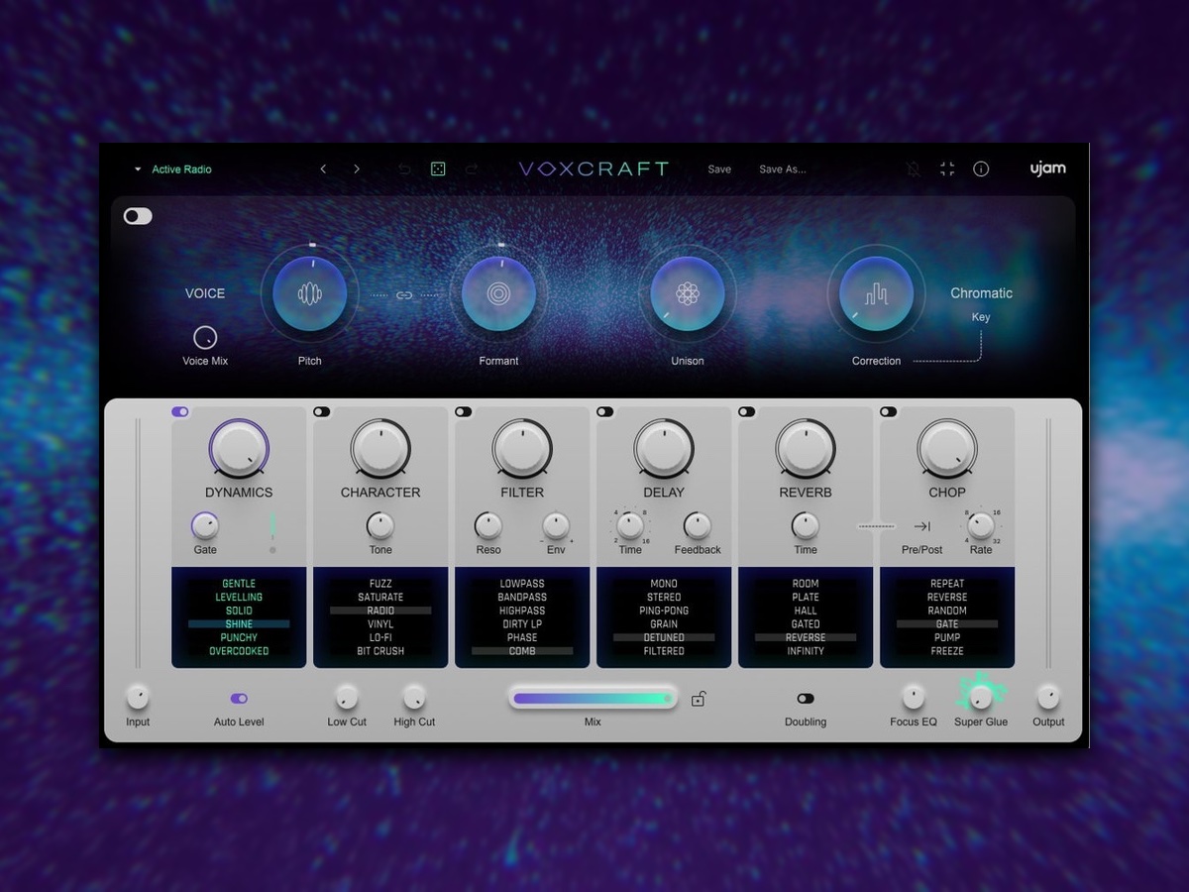
Task: Click the Save As... button
Action: click(783, 169)
